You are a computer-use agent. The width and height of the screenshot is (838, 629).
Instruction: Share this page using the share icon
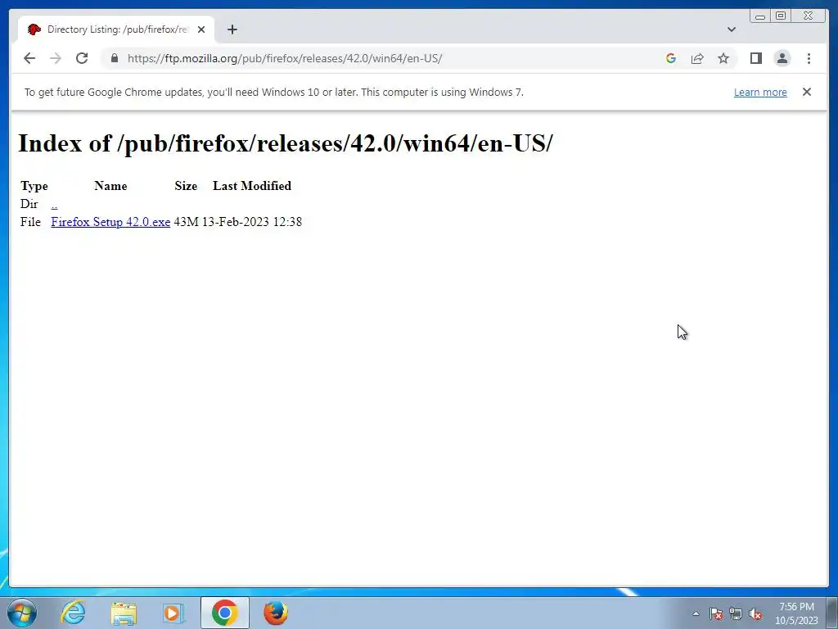pos(697,58)
